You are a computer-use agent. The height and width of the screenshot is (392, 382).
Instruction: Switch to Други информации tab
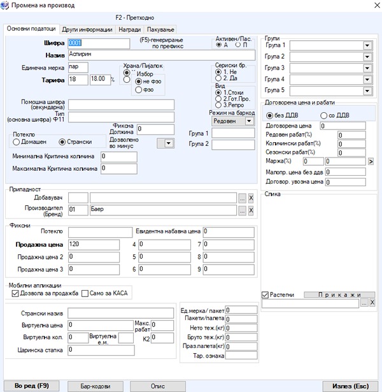pos(87,29)
